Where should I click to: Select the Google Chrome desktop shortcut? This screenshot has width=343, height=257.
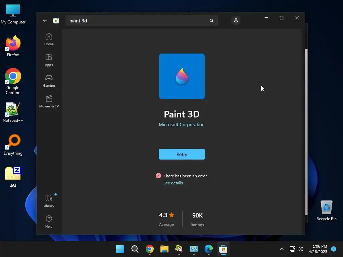point(13,81)
